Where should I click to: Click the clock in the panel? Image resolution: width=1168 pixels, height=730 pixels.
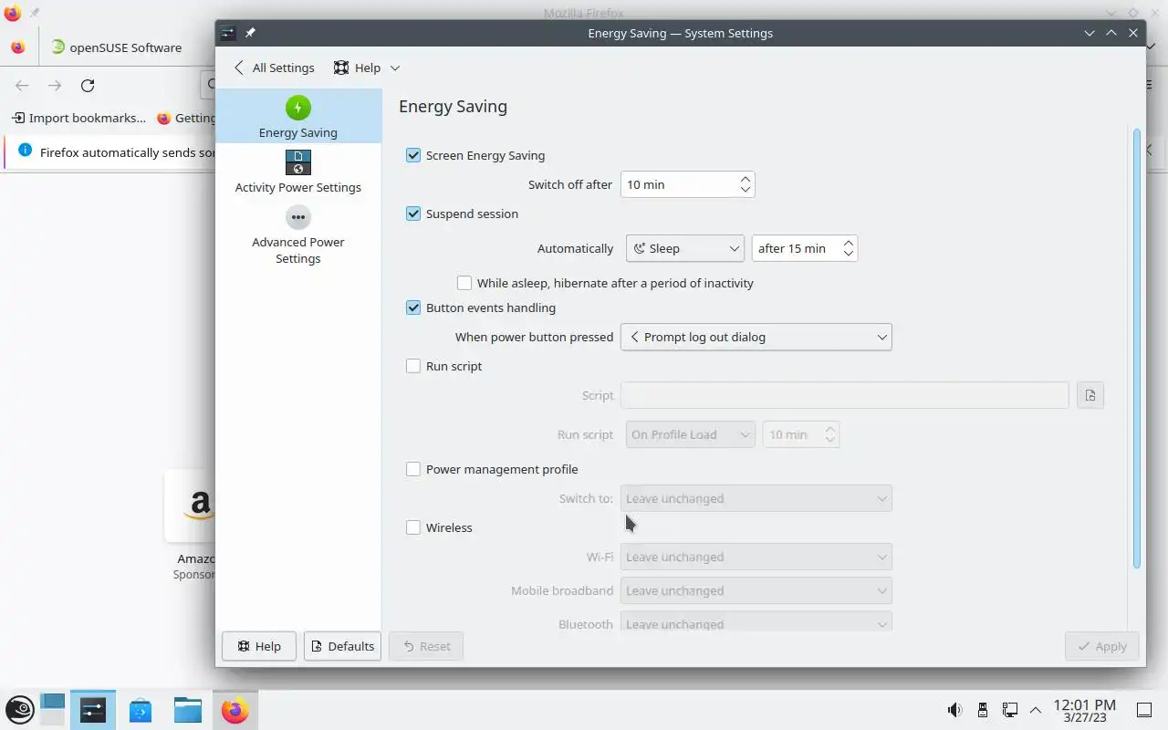[1084, 710]
